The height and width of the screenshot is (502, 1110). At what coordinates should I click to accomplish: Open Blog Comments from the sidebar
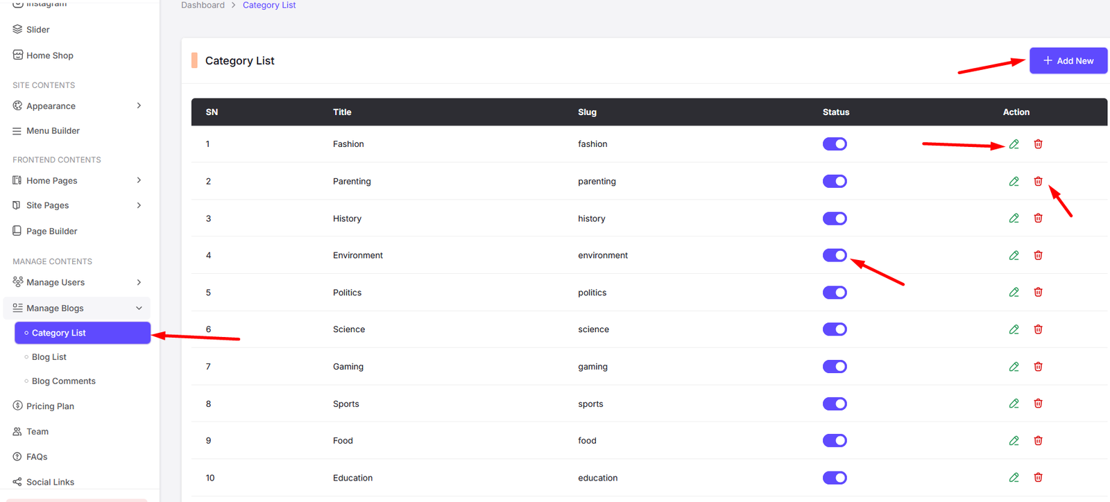coord(64,381)
